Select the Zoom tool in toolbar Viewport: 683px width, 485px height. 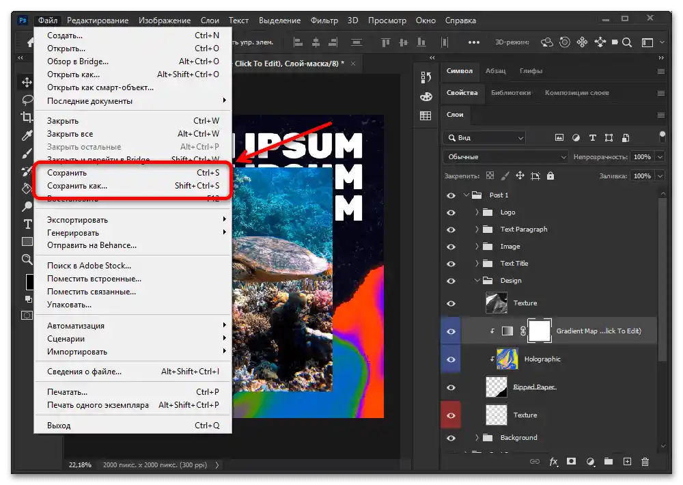coord(27,260)
